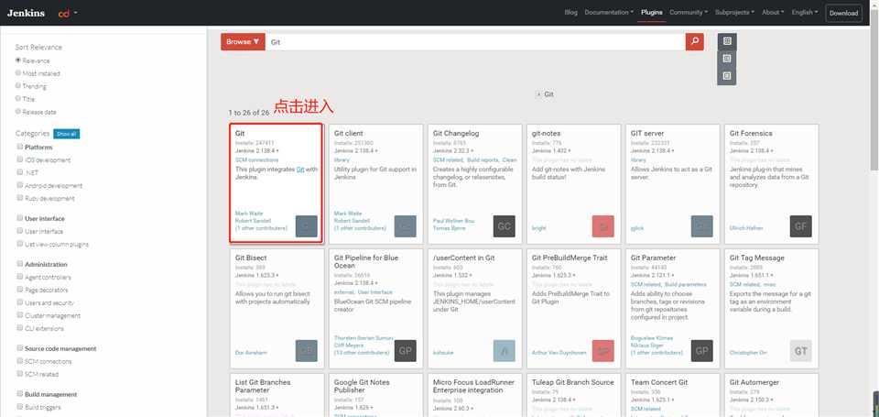This screenshot has width=879, height=417.
Task: Open List Git Branches Parameter plugin
Action: click(263, 386)
